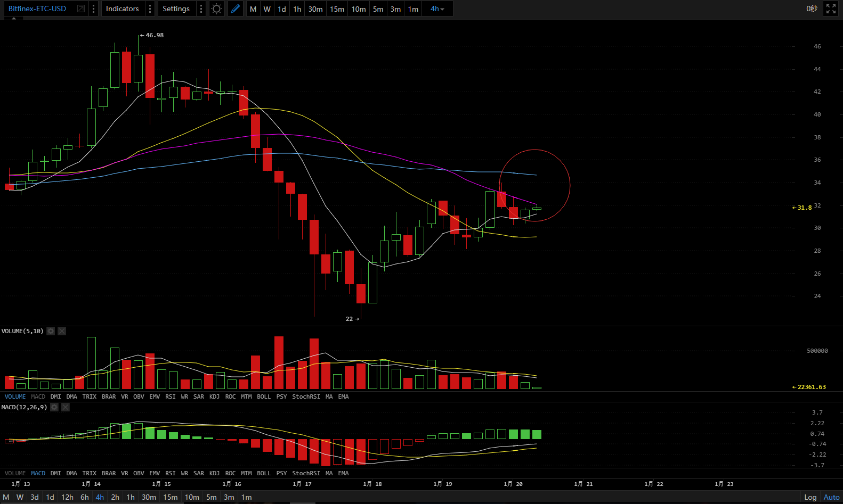Image resolution: width=843 pixels, height=504 pixels.
Task: Open VOLUME indicator gear settings
Action: coord(51,331)
